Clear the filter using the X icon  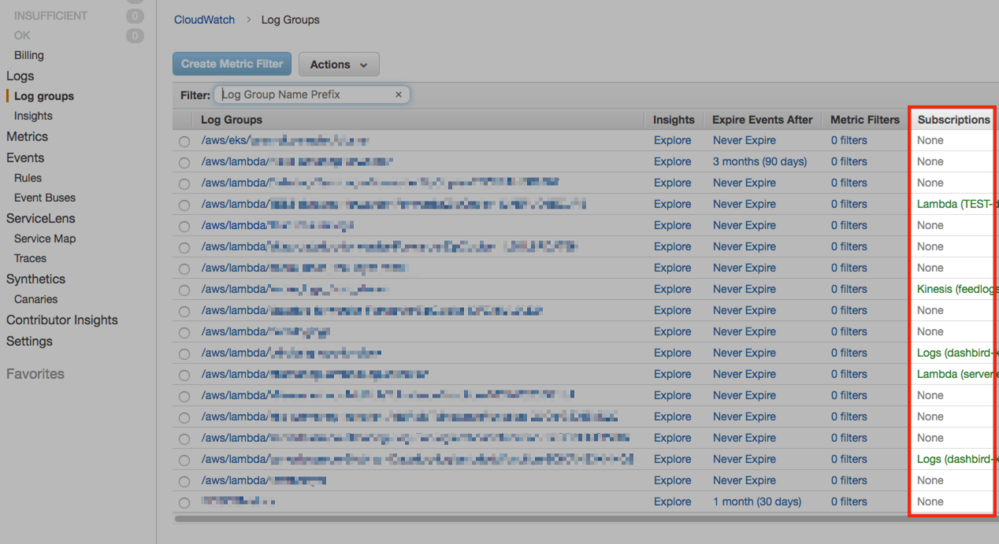point(399,94)
